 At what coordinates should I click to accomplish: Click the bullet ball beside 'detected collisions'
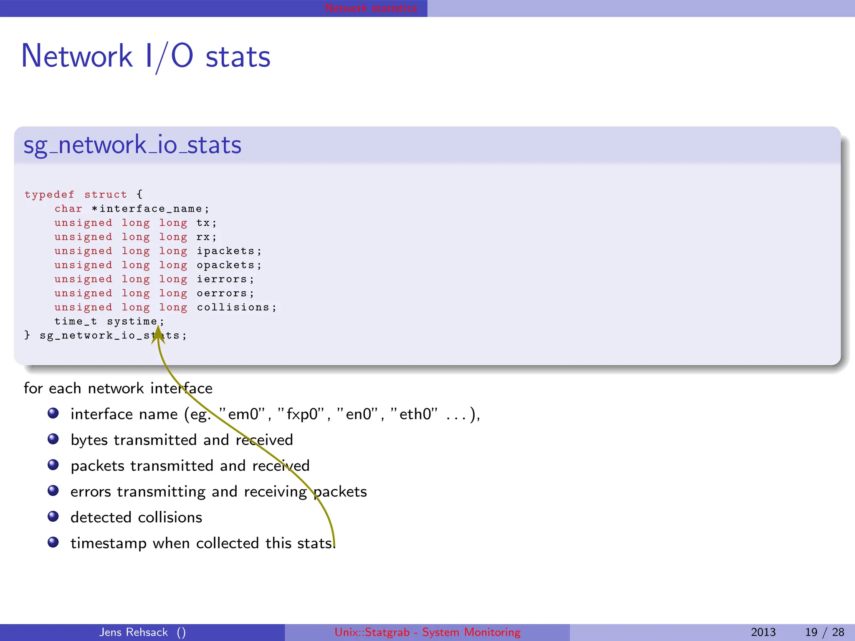53,517
